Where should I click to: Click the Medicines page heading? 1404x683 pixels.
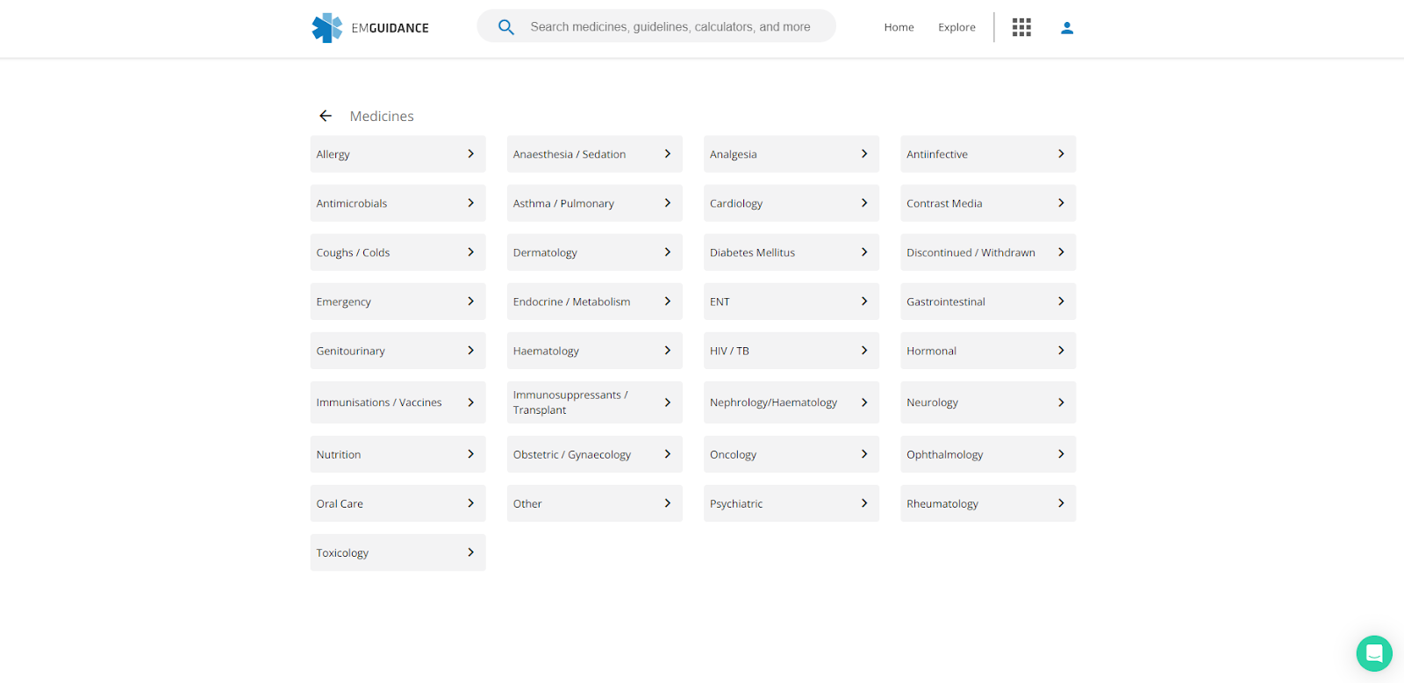[382, 116]
